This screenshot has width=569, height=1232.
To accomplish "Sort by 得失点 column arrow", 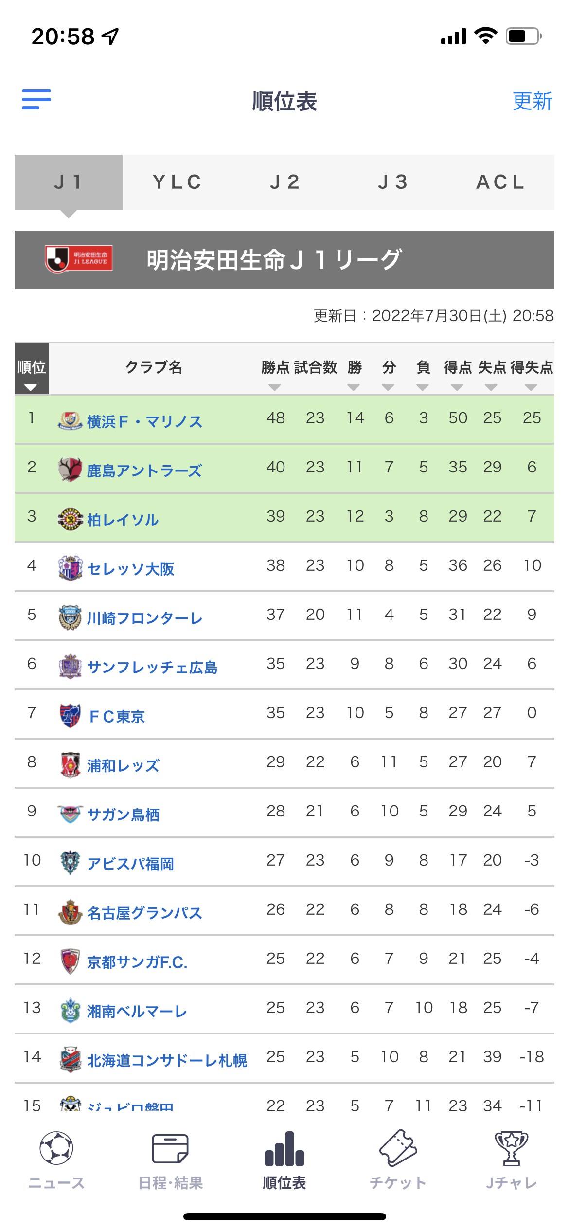I will [x=531, y=387].
